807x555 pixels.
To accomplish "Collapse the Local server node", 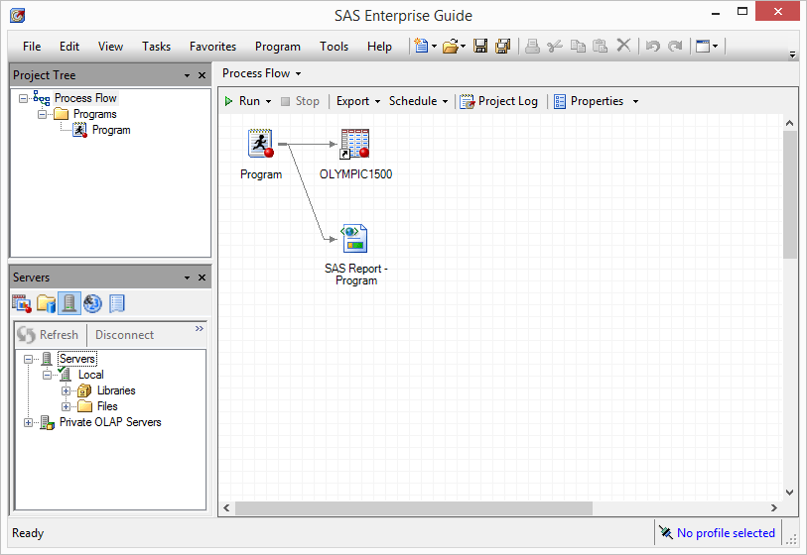I will [48, 376].
